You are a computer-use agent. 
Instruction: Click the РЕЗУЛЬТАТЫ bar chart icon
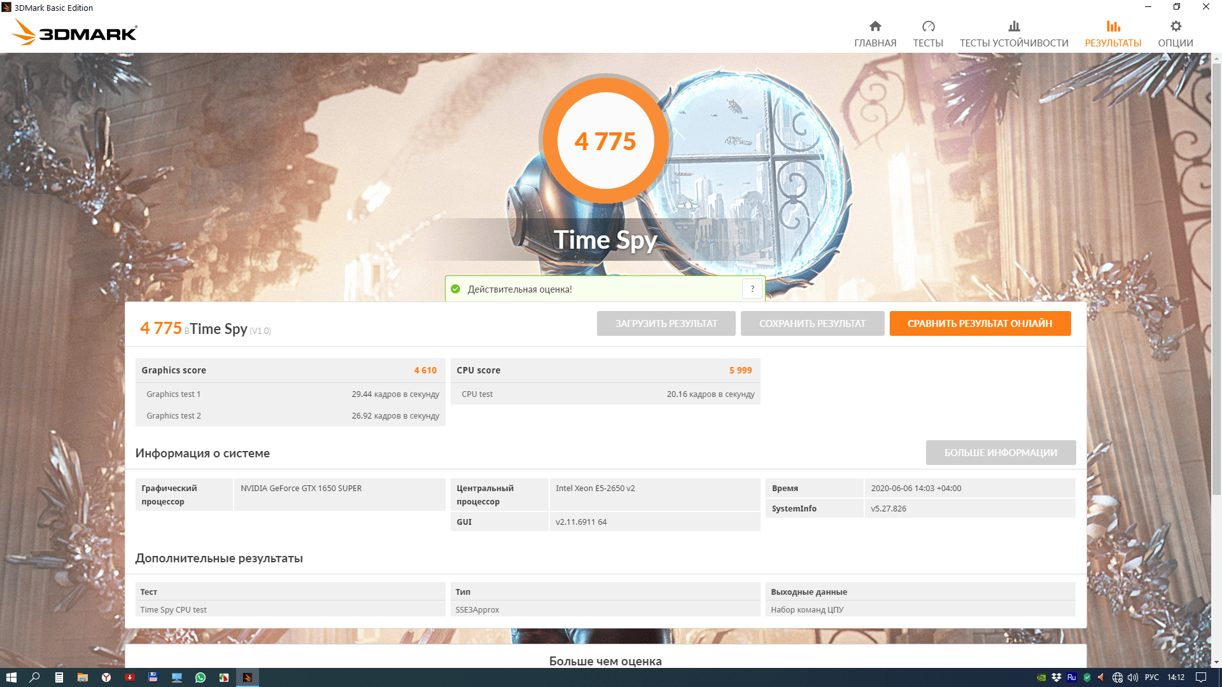1113,26
